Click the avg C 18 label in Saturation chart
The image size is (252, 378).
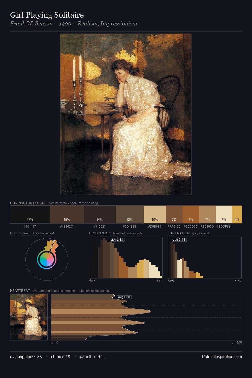click(x=179, y=240)
